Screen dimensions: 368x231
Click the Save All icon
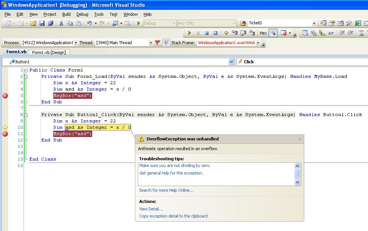(x=51, y=23)
